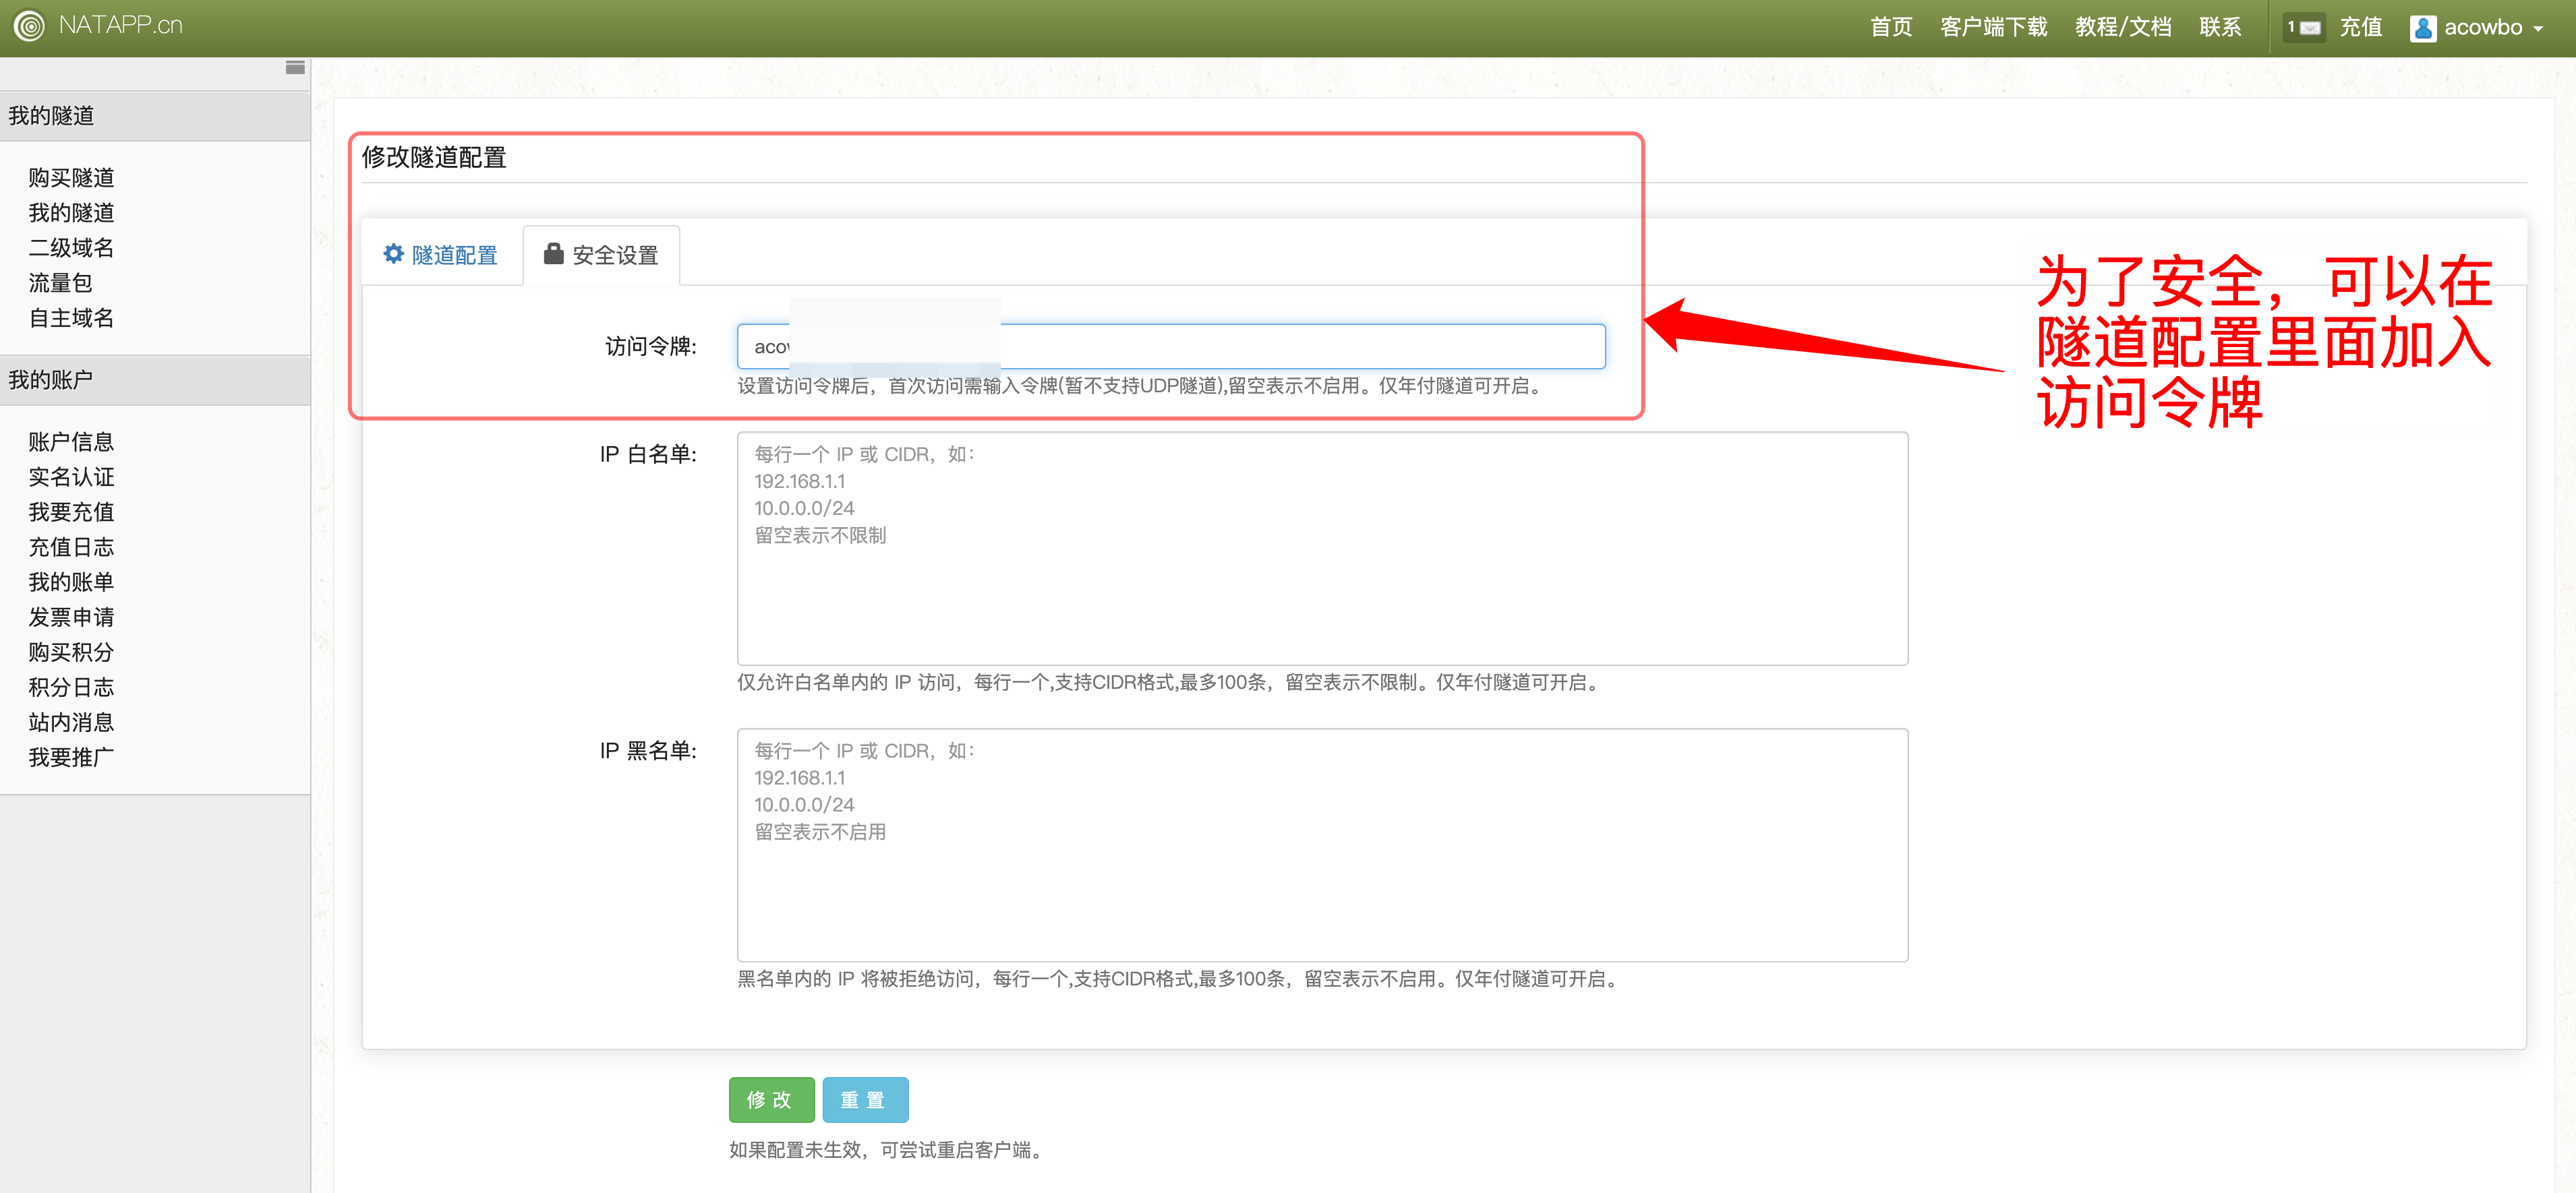
Task: Expand the acowbo account dropdown caret
Action: tap(2539, 29)
